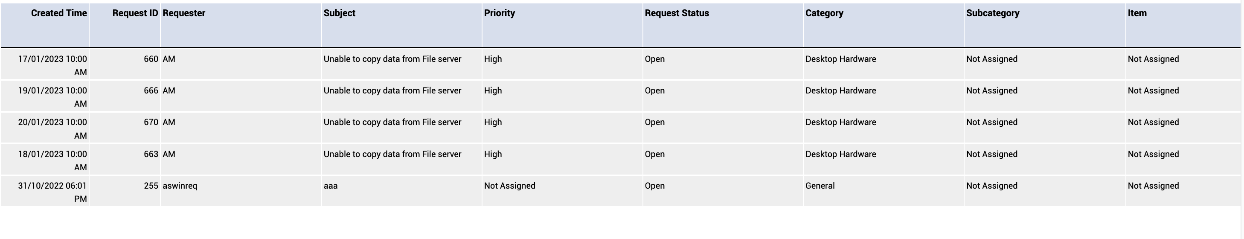Click the Priority column header
The height and width of the screenshot is (239, 1244).
[x=500, y=13]
